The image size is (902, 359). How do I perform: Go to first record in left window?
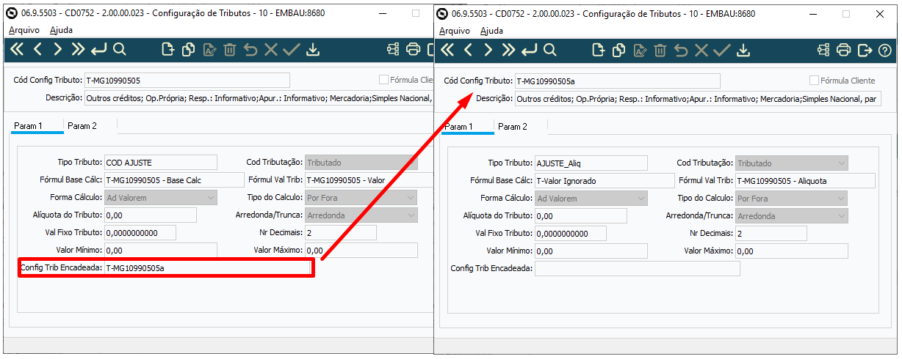coord(17,50)
